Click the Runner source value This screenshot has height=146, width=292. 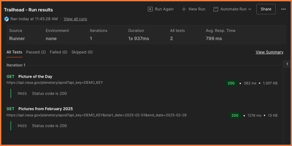[x=17, y=38]
